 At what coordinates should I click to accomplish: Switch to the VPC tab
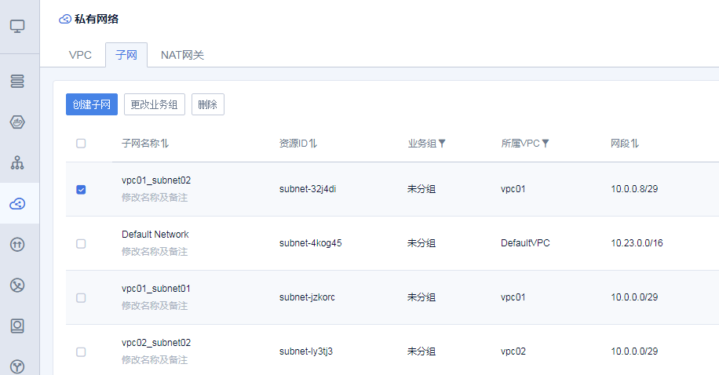tap(80, 55)
